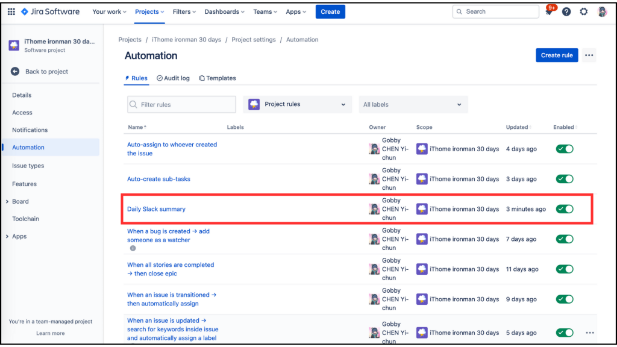Open the user profile avatar
This screenshot has height=347, width=617.
(602, 12)
